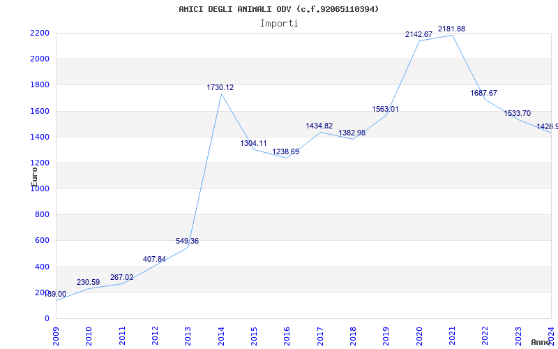Click the 1434.82 data label
The height and width of the screenshot is (349, 558).
(x=319, y=126)
